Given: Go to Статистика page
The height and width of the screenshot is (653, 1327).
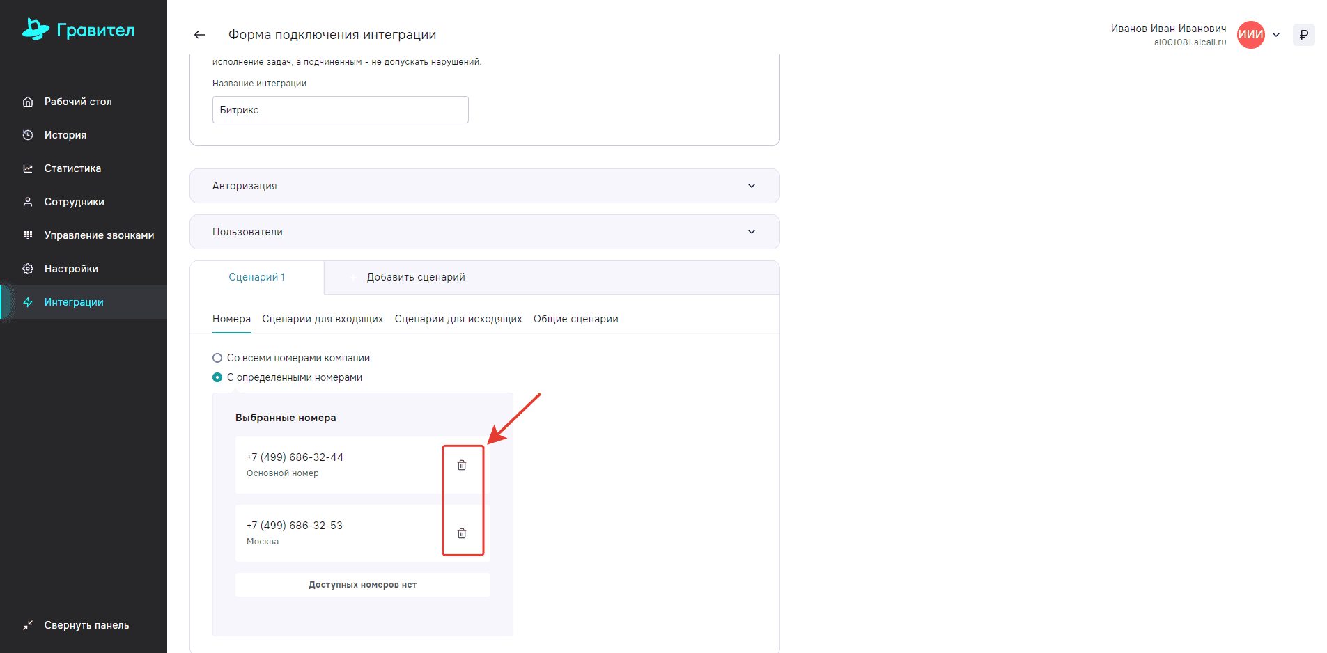Looking at the screenshot, I should click(x=72, y=168).
